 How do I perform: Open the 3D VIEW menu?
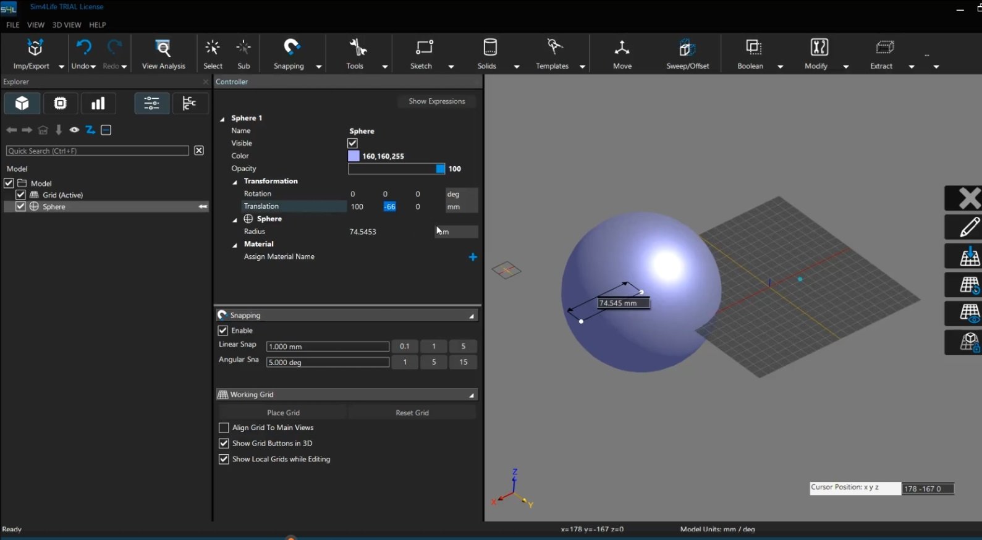[x=66, y=25]
